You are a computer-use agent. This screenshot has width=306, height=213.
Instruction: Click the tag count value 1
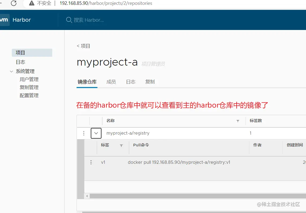[x=250, y=133]
